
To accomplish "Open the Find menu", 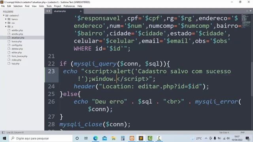I will tap(27, 6).
